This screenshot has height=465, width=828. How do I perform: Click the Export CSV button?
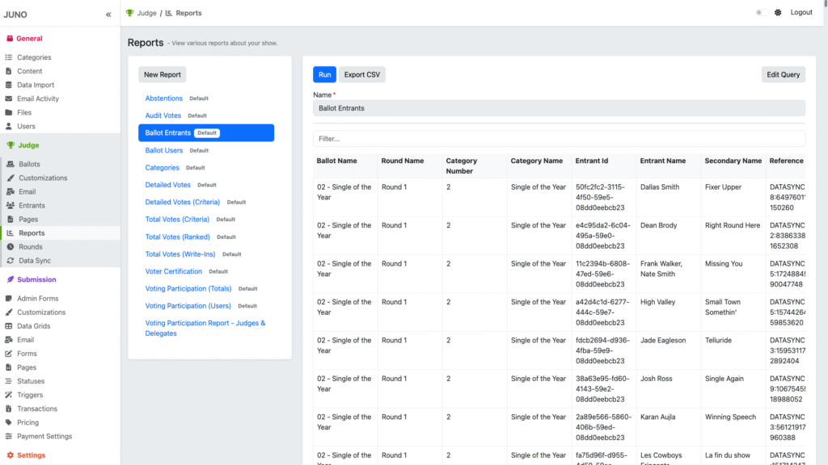click(x=361, y=74)
